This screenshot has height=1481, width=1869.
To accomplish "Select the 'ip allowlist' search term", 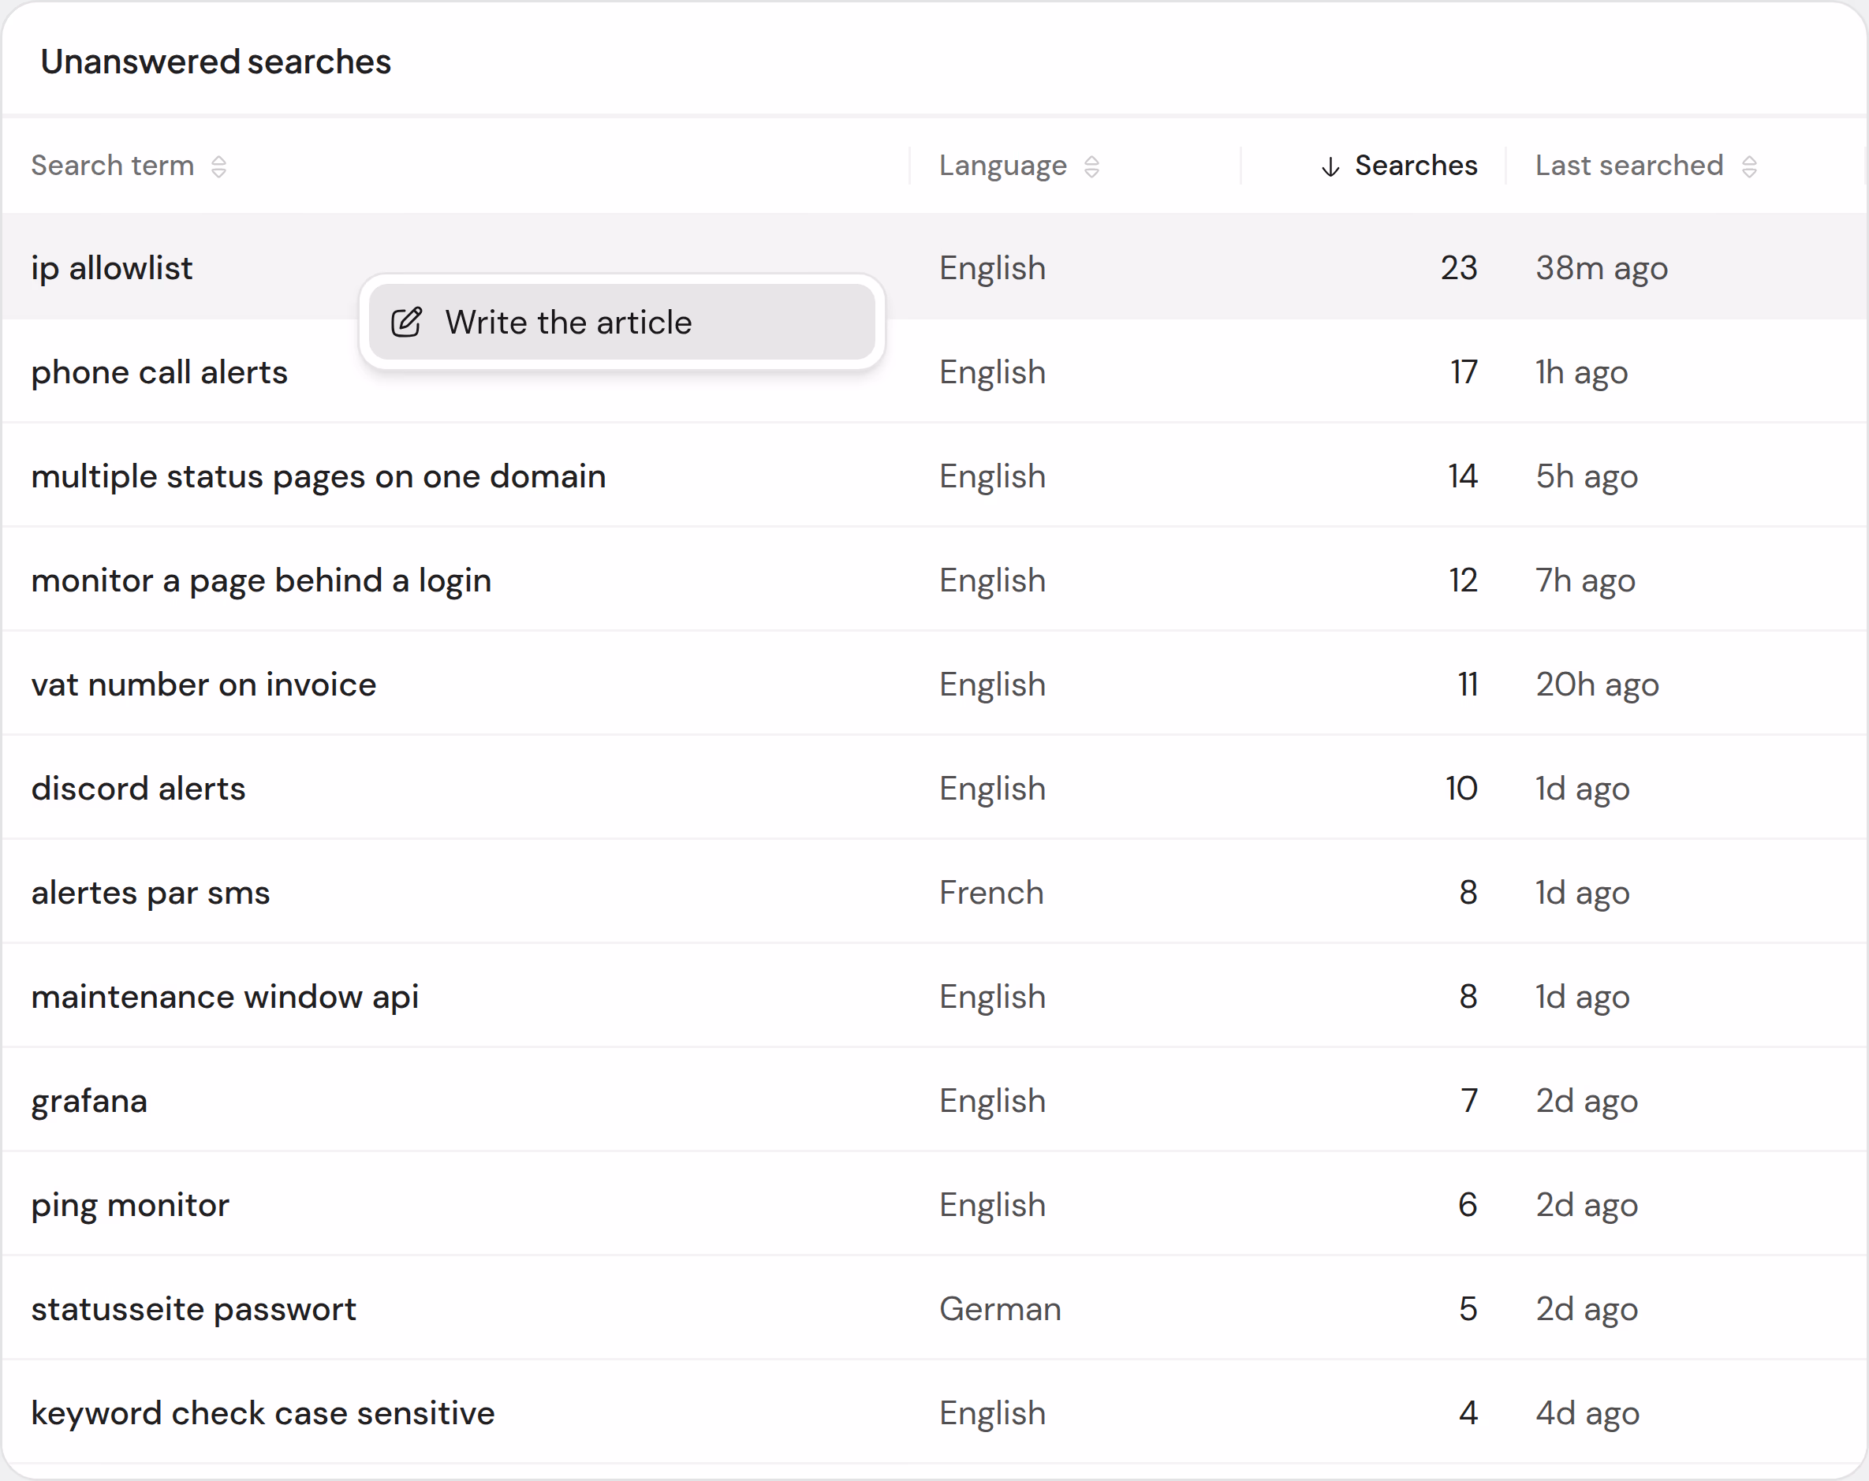I will [x=112, y=268].
